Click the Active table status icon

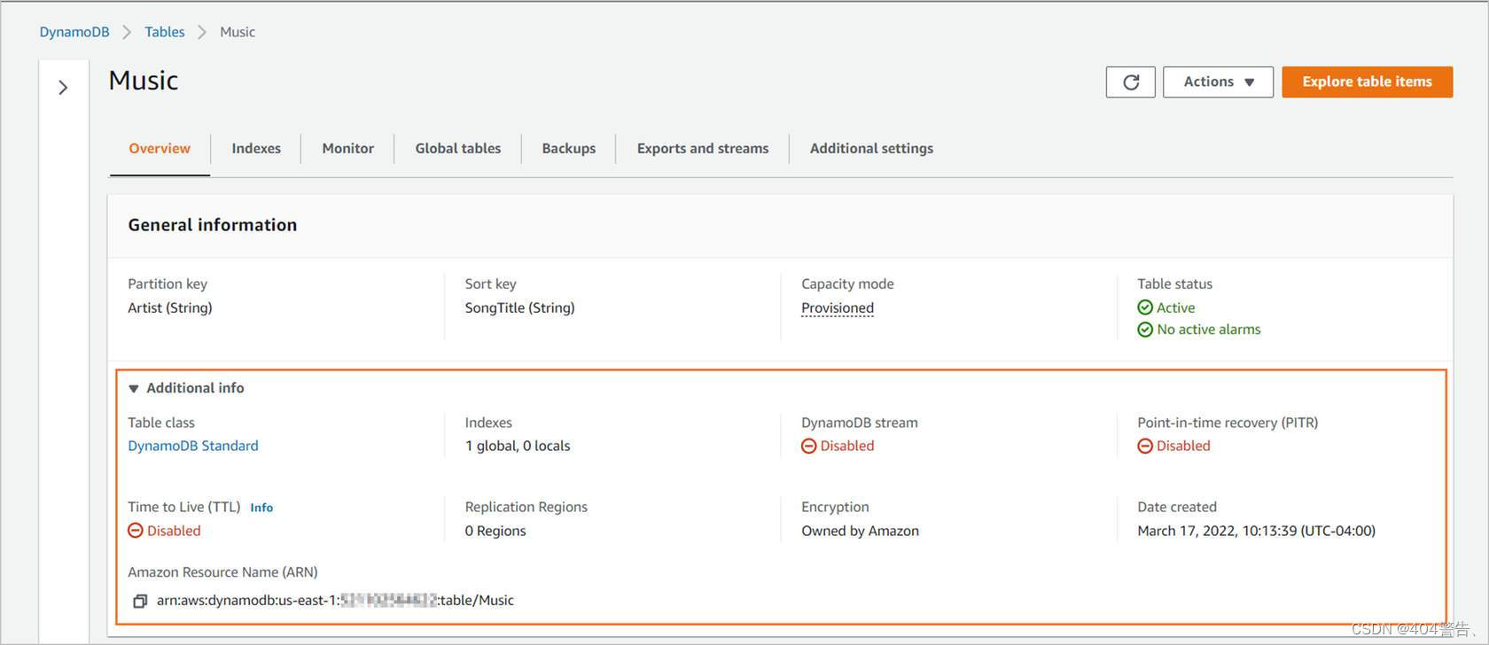click(x=1145, y=307)
